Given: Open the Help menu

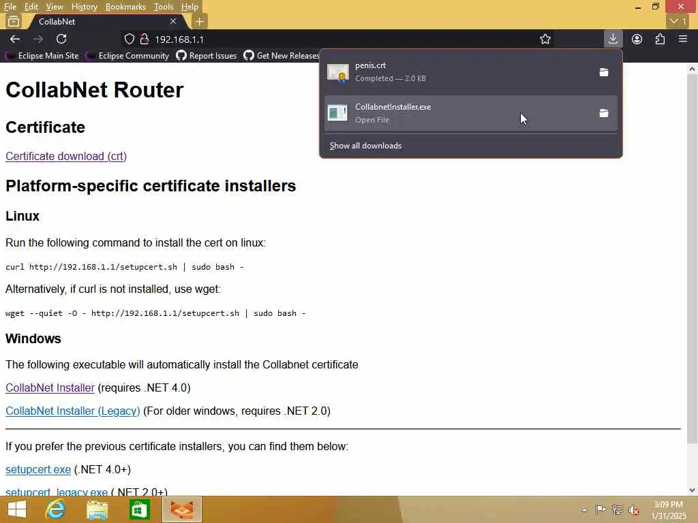Looking at the screenshot, I should [189, 7].
